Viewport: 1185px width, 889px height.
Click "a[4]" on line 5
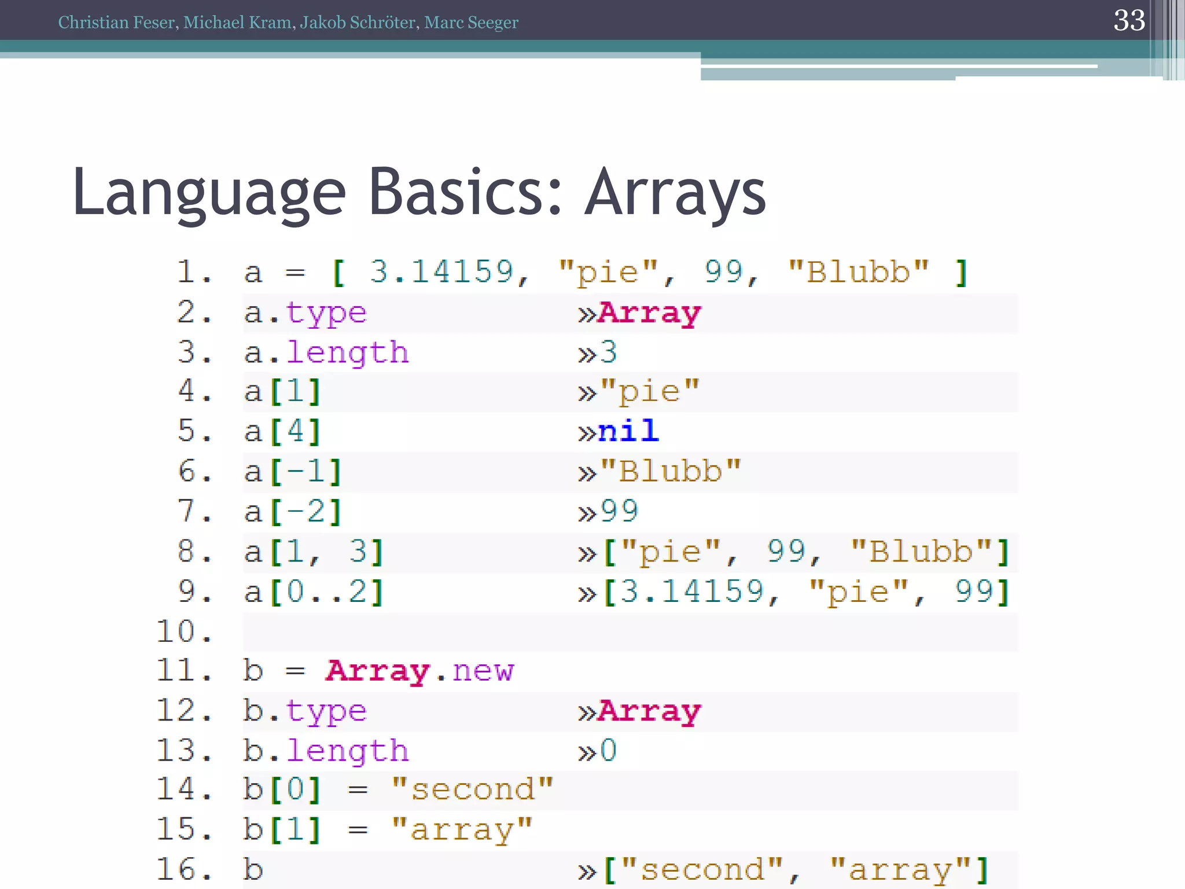282,432
